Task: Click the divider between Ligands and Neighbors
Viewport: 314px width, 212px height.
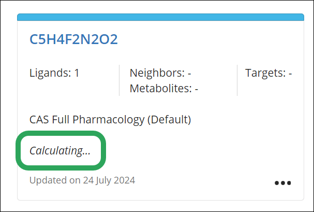Action: point(119,80)
